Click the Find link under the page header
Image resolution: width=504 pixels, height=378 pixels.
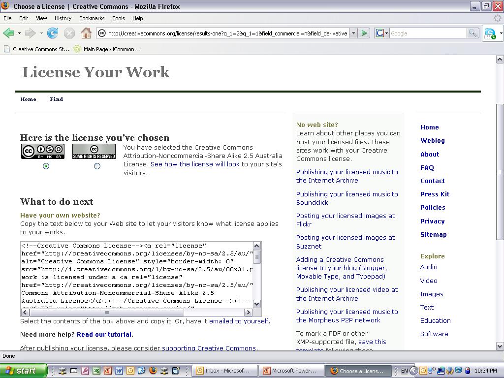click(x=57, y=99)
